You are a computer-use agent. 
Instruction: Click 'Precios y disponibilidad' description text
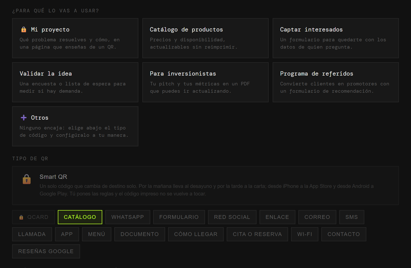coord(194,43)
